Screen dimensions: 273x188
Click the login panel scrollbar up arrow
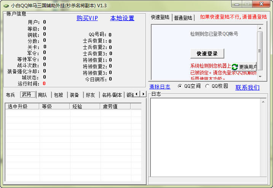260,28
